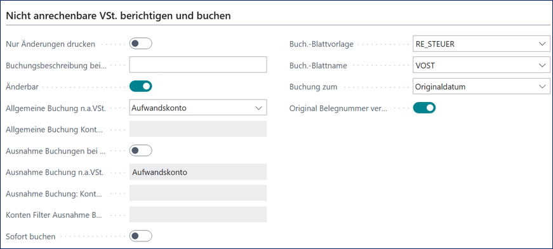Click the Buch.-Blattname label
This screenshot has height=249, width=553.
click(x=318, y=65)
